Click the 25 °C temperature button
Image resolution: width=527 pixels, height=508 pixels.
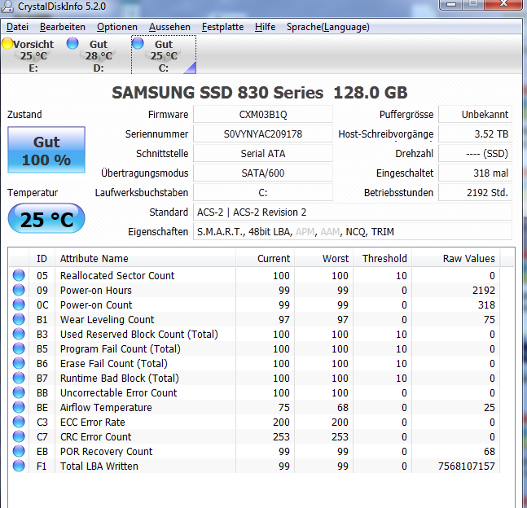coord(46,219)
